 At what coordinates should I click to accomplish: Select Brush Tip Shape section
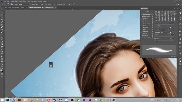tap(147, 14)
